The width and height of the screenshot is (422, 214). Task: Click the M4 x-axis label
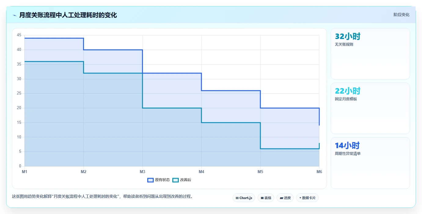pyautogui.click(x=201, y=172)
